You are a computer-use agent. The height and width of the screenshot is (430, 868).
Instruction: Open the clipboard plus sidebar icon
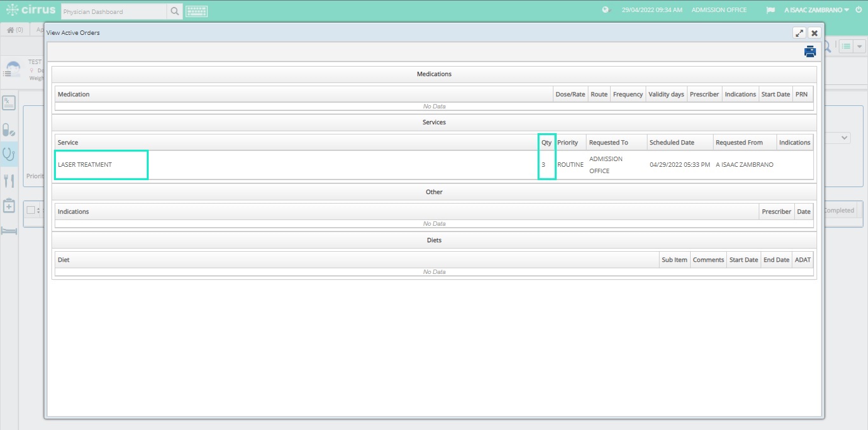9,205
